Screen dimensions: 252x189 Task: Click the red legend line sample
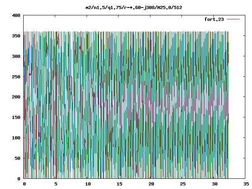pos(233,19)
